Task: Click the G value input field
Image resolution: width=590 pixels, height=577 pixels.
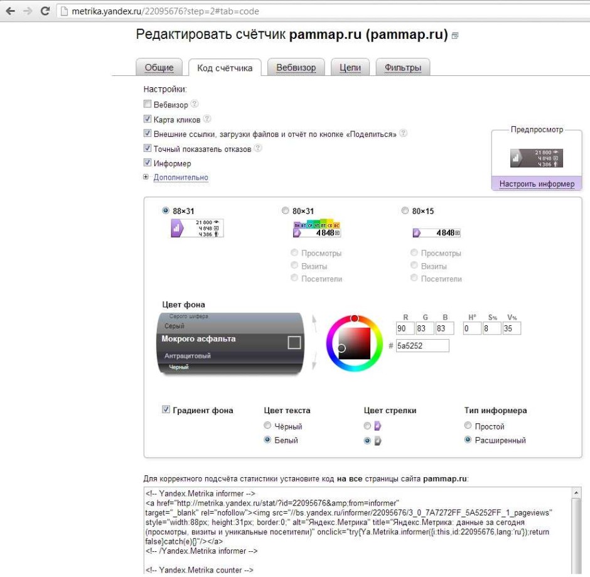Action: point(425,328)
